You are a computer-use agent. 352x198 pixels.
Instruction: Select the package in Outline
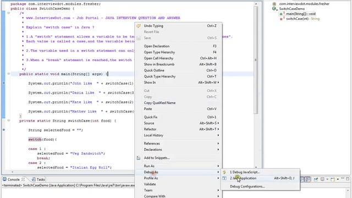click(304, 4)
